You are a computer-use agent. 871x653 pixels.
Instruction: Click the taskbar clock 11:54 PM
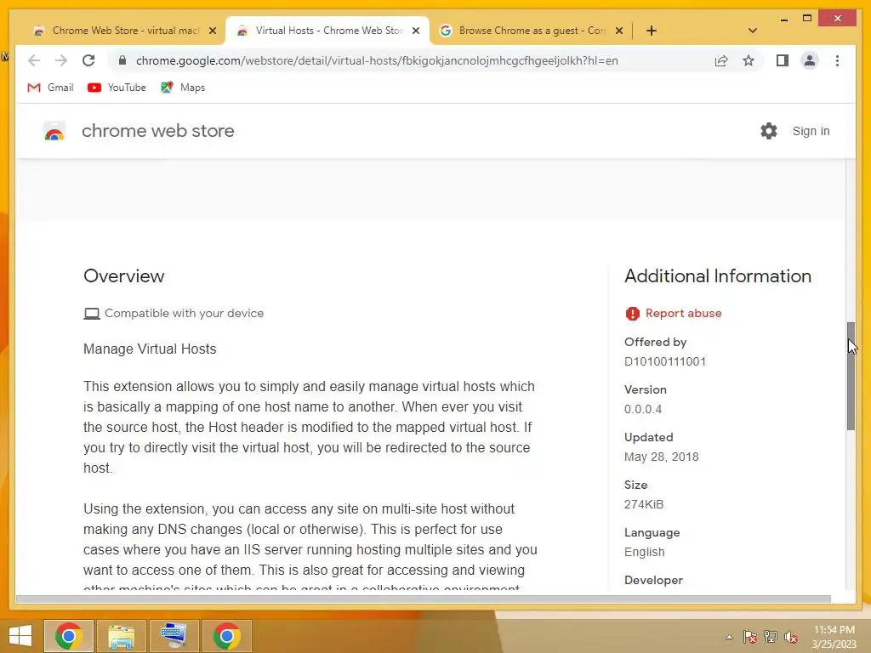tap(834, 630)
